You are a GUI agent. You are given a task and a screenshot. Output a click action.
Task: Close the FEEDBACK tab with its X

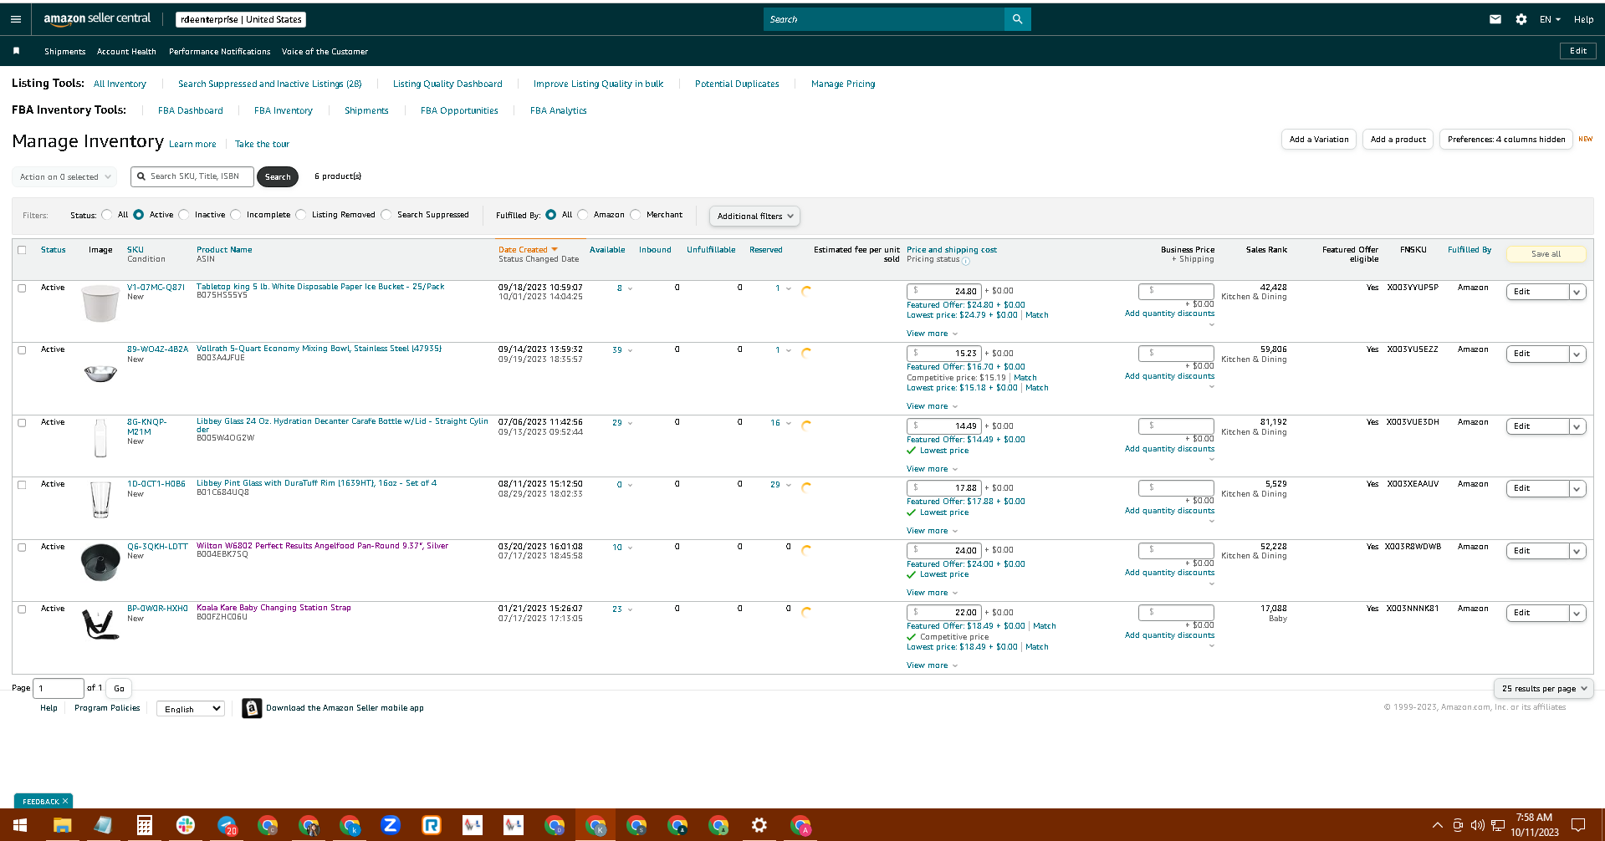tap(65, 801)
